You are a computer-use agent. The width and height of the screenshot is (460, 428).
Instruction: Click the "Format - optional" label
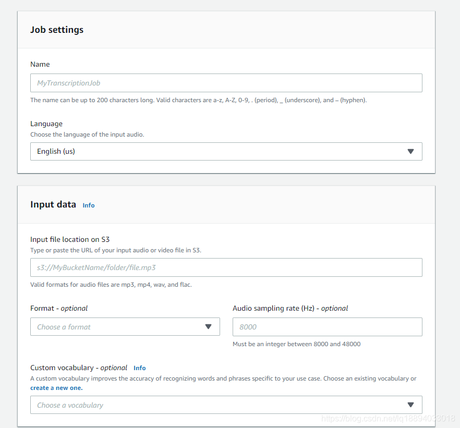click(59, 309)
